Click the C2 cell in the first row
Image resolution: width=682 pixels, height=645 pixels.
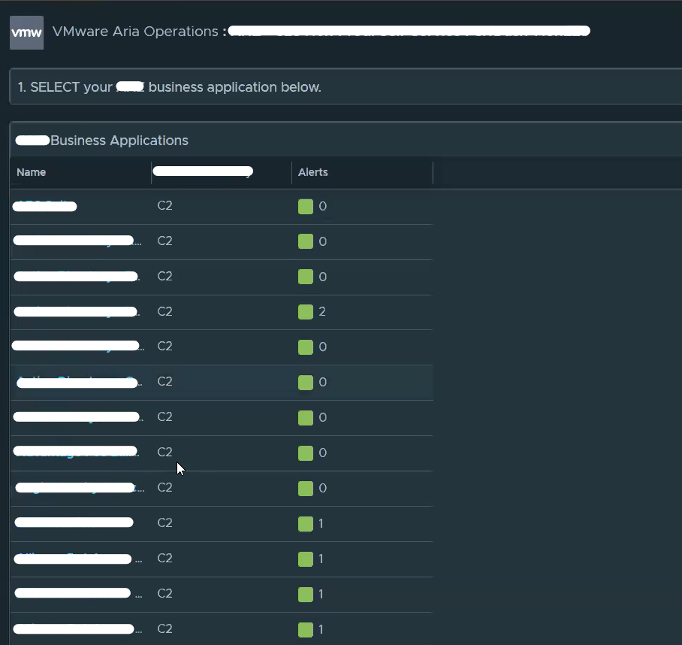point(164,206)
